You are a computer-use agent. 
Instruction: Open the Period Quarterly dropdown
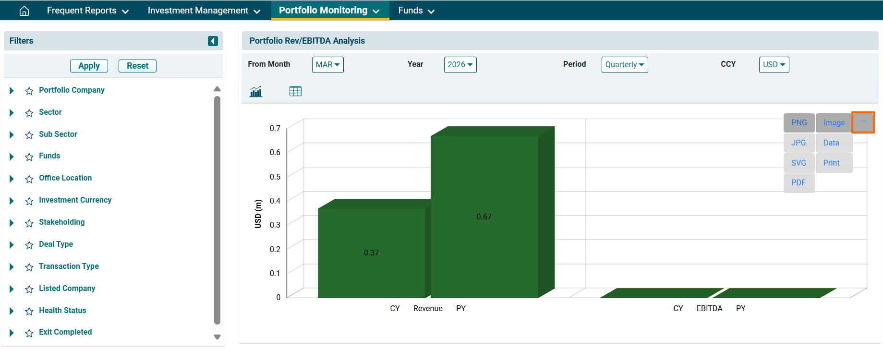pos(624,65)
